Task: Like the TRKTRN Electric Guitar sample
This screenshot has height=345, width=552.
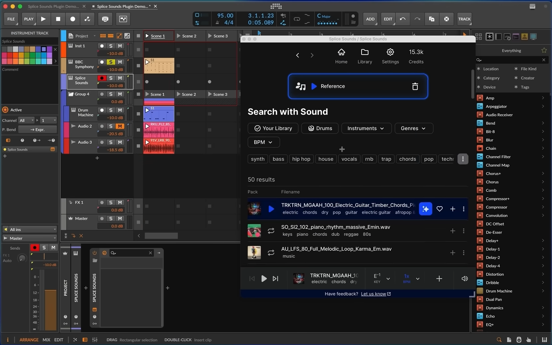Action: (x=439, y=209)
